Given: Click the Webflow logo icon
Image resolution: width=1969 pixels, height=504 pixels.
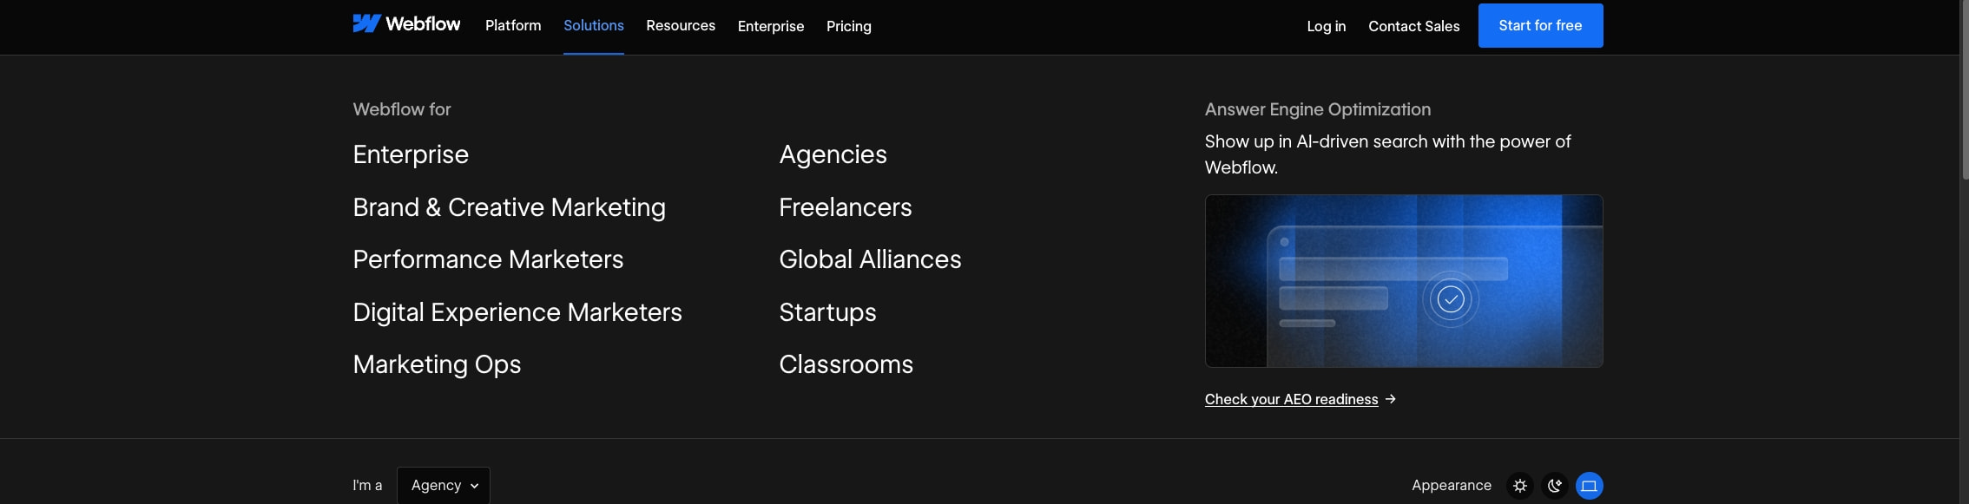Looking at the screenshot, I should click(366, 24).
